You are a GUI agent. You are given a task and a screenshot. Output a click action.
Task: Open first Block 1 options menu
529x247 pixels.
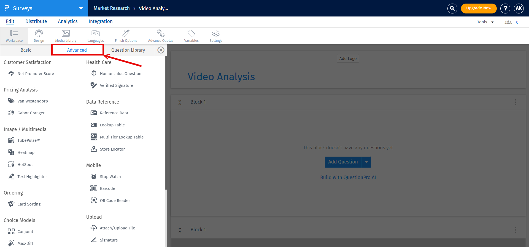pyautogui.click(x=515, y=102)
